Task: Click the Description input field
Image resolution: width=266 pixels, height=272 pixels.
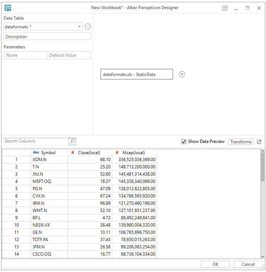Action: [47, 36]
